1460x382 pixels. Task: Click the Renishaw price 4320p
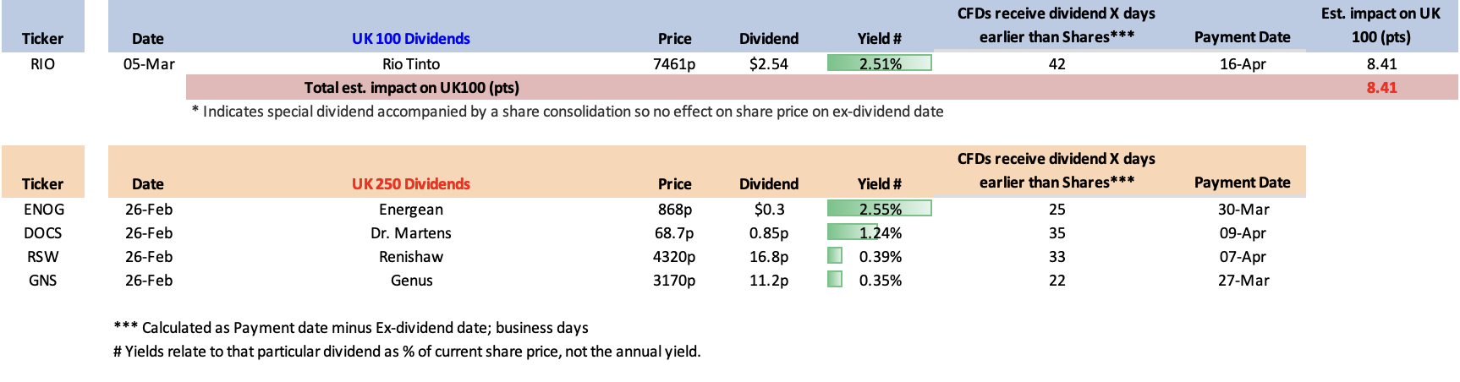click(x=673, y=257)
